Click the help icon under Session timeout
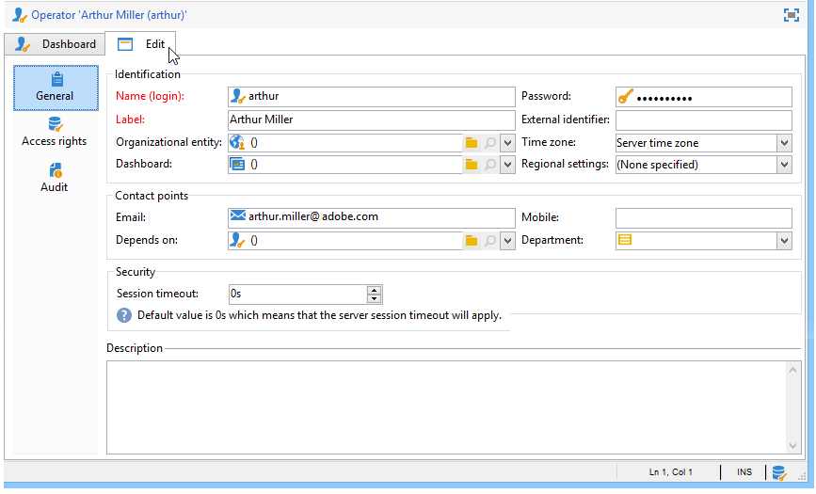The height and width of the screenshot is (494, 816). (x=124, y=315)
